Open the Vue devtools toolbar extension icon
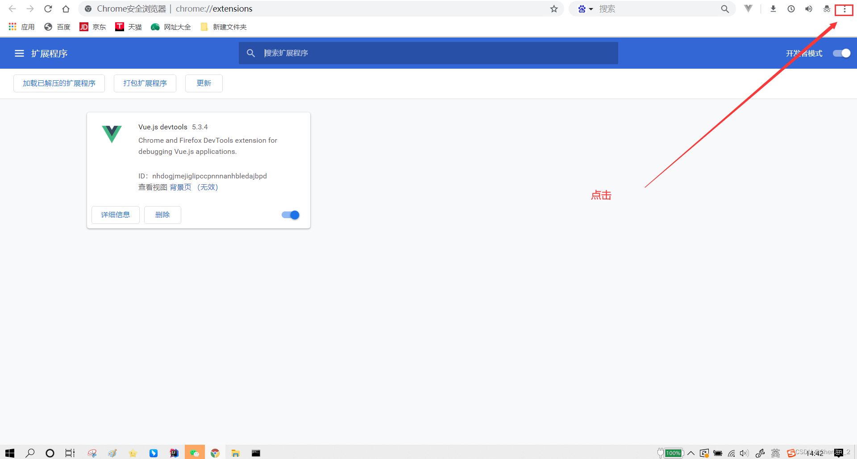Image resolution: width=857 pixels, height=459 pixels. click(749, 8)
